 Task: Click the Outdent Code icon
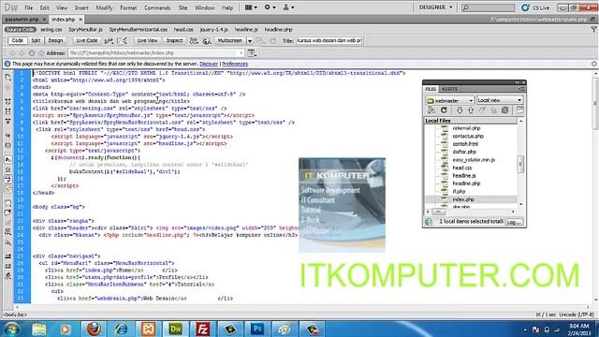pos(8,266)
